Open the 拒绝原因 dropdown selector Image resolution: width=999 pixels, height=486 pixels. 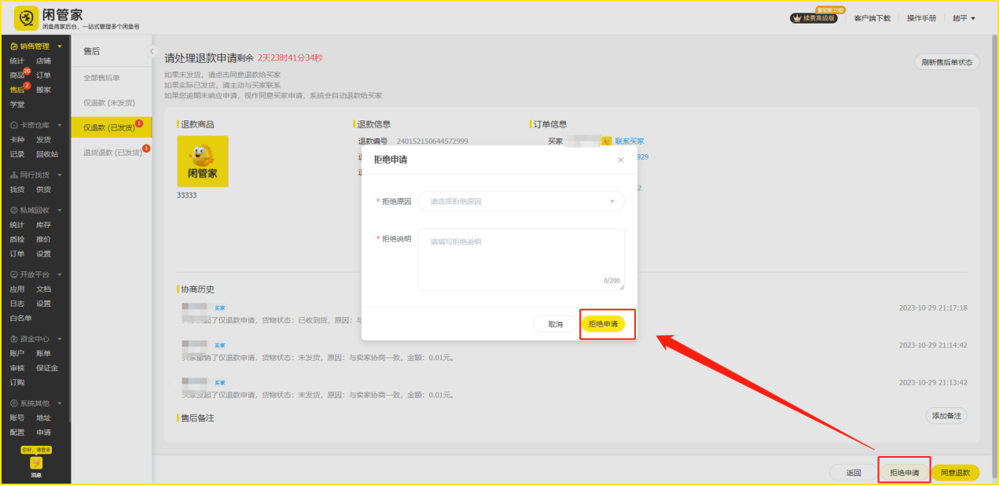tap(520, 201)
